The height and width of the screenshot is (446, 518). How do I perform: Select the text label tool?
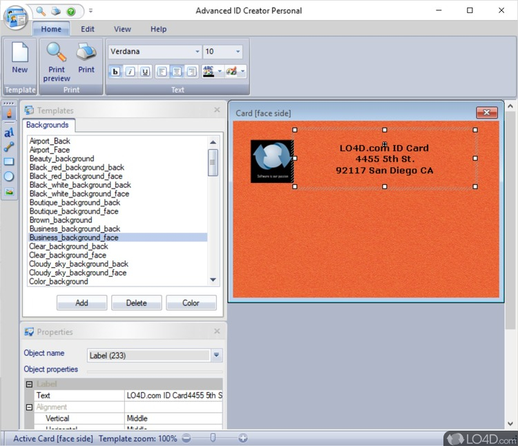tap(9, 133)
